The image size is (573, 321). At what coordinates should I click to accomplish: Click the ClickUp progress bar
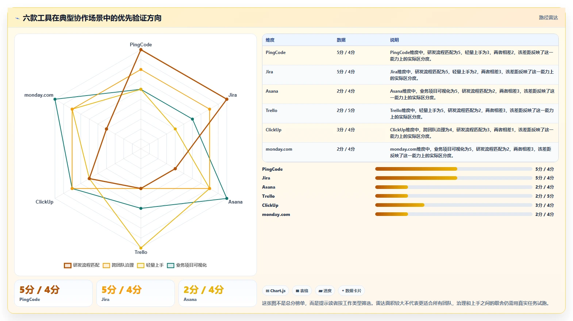coord(454,205)
